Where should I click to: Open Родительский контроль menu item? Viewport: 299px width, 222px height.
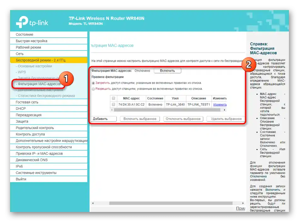pyautogui.click(x=48, y=128)
